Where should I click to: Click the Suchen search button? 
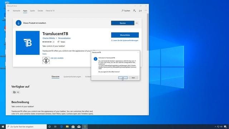tap(126, 11)
